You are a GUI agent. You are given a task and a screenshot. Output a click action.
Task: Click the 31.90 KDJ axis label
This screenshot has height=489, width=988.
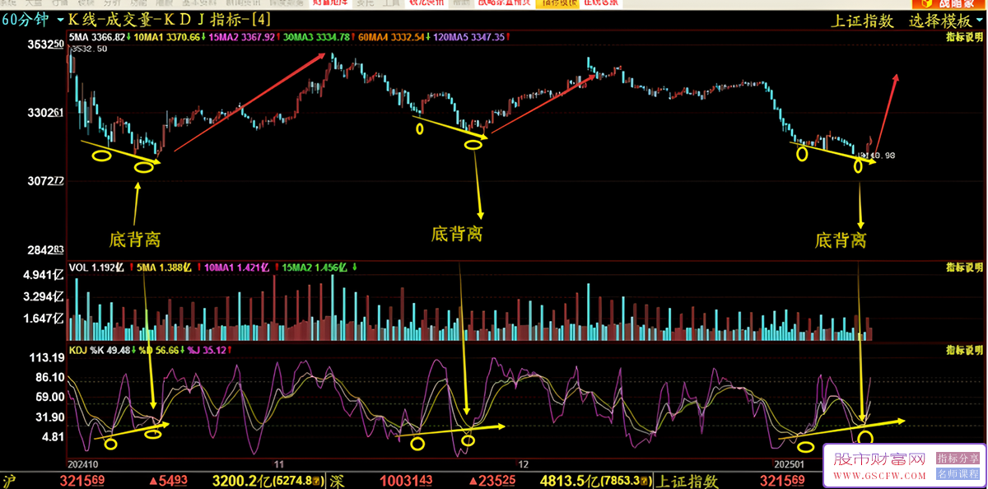[49, 417]
